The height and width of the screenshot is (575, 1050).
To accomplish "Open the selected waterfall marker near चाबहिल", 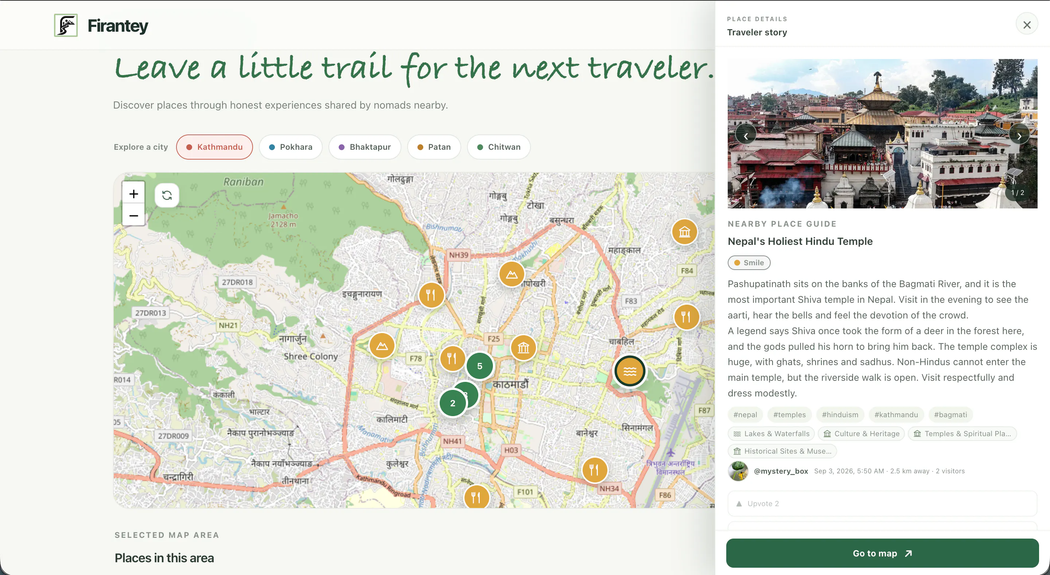I will pyautogui.click(x=630, y=371).
